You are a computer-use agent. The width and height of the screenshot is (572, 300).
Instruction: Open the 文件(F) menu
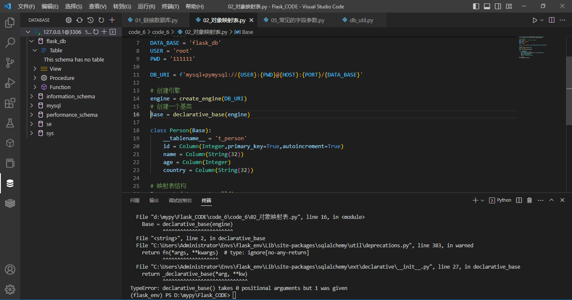pyautogui.click(x=26, y=6)
